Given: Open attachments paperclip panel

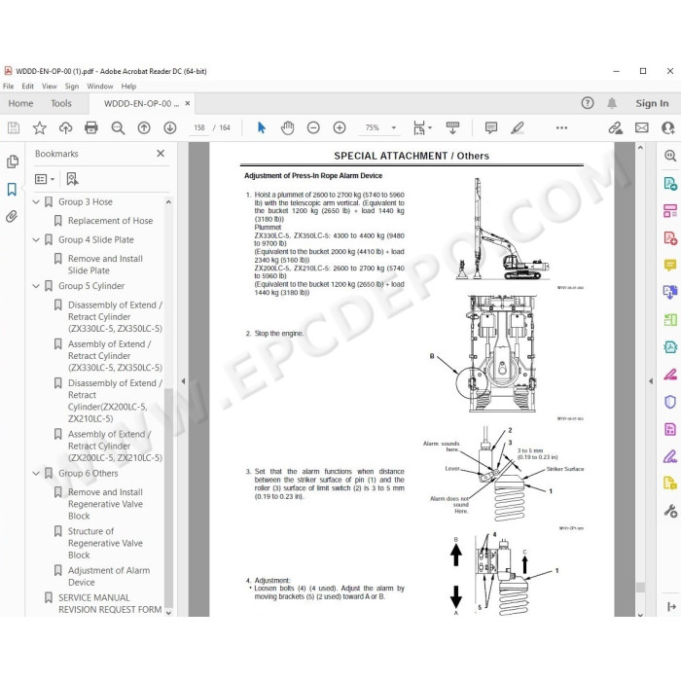Looking at the screenshot, I should (x=12, y=216).
